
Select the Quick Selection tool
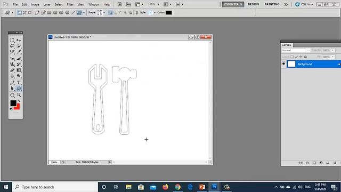[19, 46]
